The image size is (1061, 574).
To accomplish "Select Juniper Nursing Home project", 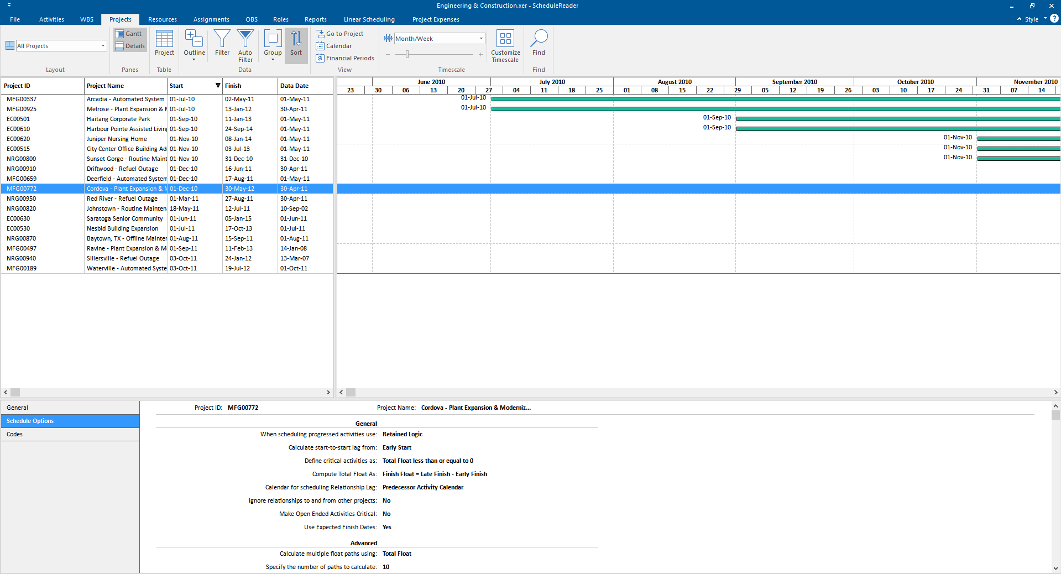I will click(x=167, y=139).
